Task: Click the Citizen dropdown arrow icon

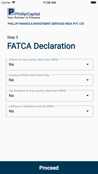Action: (x=87, y=64)
